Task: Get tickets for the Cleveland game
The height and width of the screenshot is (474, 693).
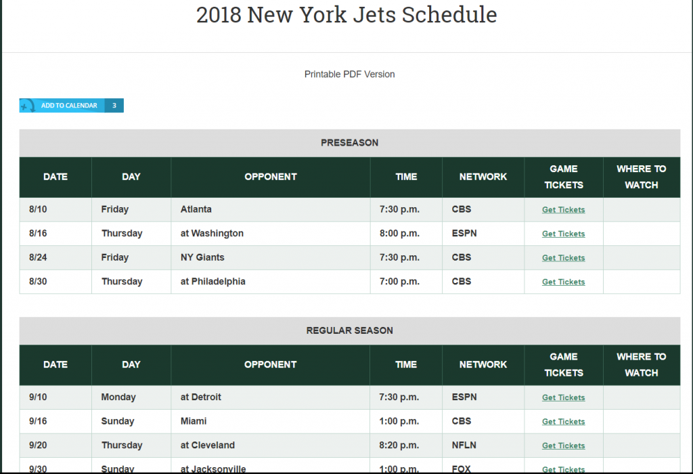Action: pyautogui.click(x=563, y=446)
